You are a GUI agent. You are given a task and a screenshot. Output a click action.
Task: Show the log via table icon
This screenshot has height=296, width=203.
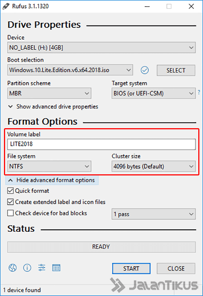click(x=56, y=268)
